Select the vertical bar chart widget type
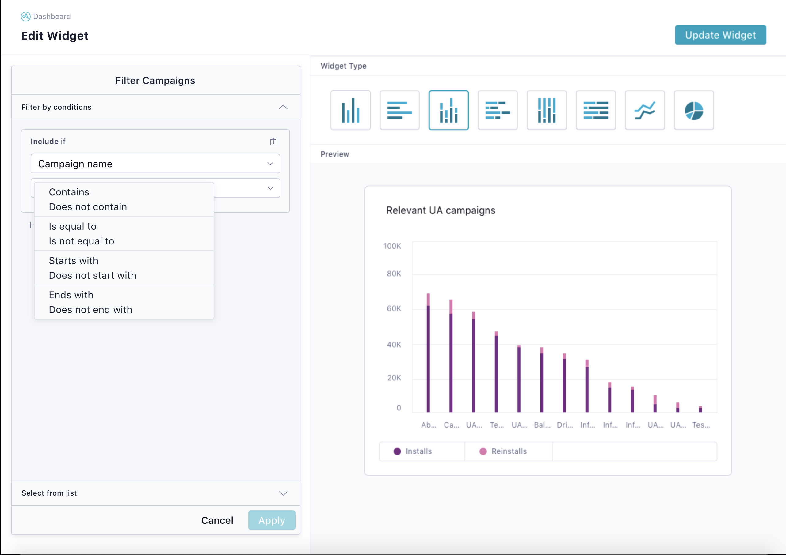 click(x=350, y=110)
